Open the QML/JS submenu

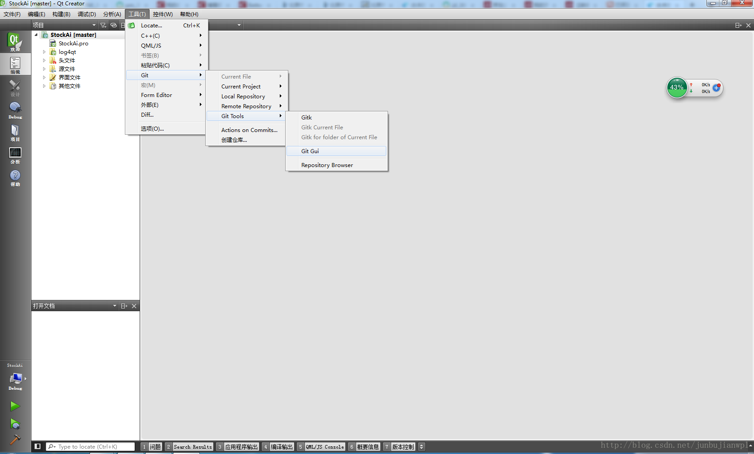[x=167, y=45]
